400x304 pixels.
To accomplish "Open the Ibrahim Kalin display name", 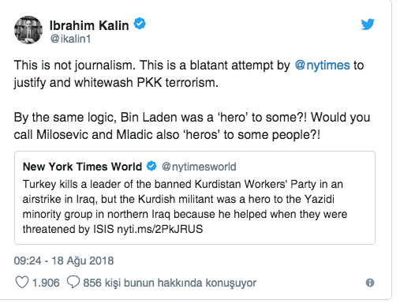I will [x=89, y=25].
